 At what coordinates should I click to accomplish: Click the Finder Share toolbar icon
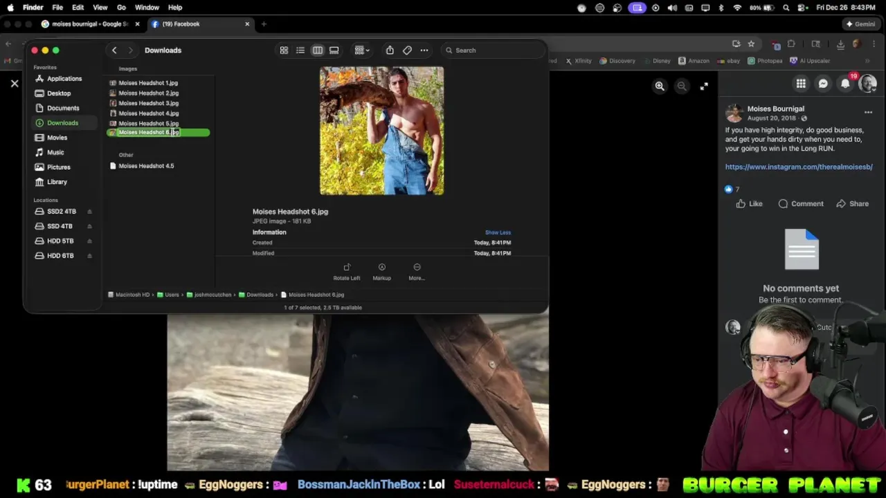[390, 50]
